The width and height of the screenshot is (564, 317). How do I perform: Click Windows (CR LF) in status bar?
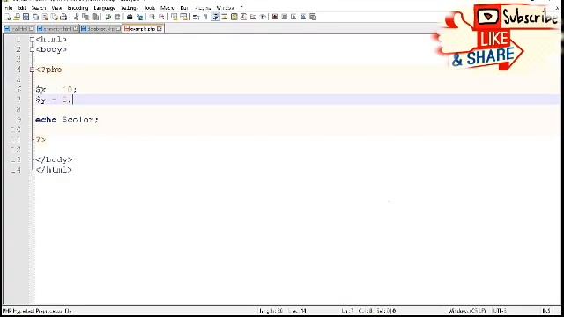click(467, 311)
